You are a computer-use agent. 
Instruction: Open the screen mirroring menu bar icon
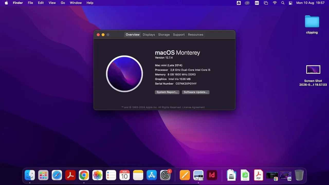[x=266, y=3]
